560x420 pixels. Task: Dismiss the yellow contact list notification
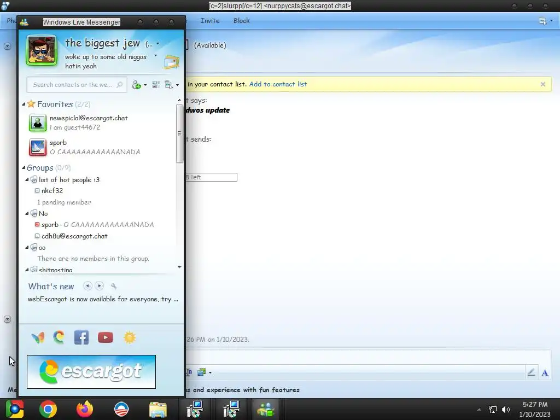[x=543, y=84]
